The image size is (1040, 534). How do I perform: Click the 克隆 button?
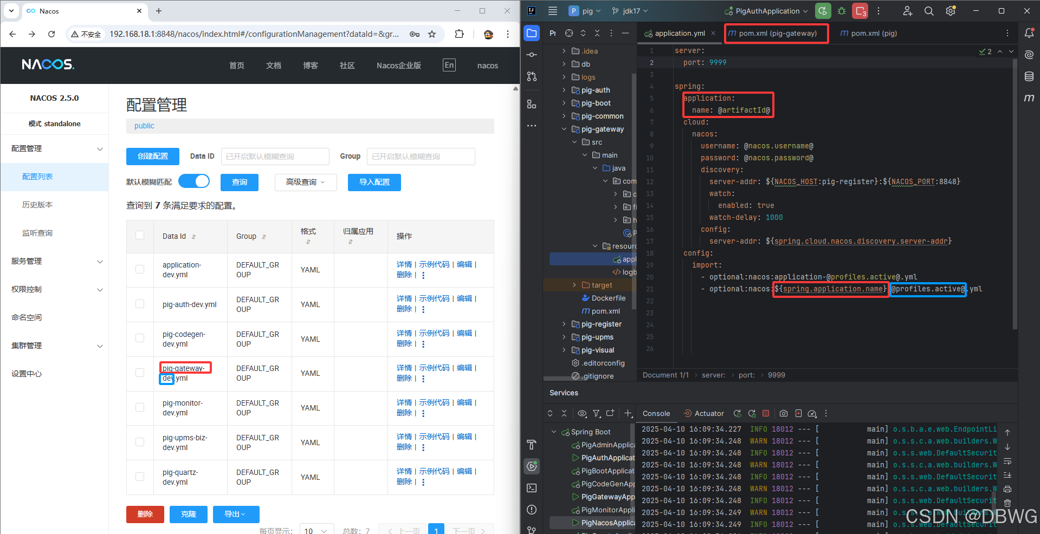[189, 514]
